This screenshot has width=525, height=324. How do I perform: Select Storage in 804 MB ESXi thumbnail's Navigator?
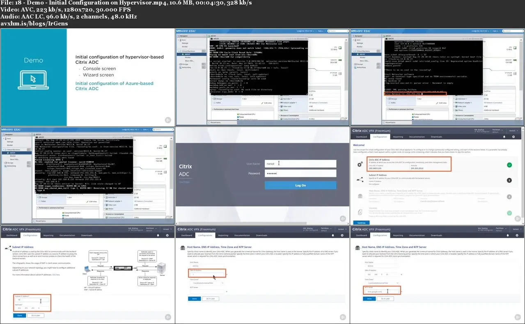pos(185,64)
